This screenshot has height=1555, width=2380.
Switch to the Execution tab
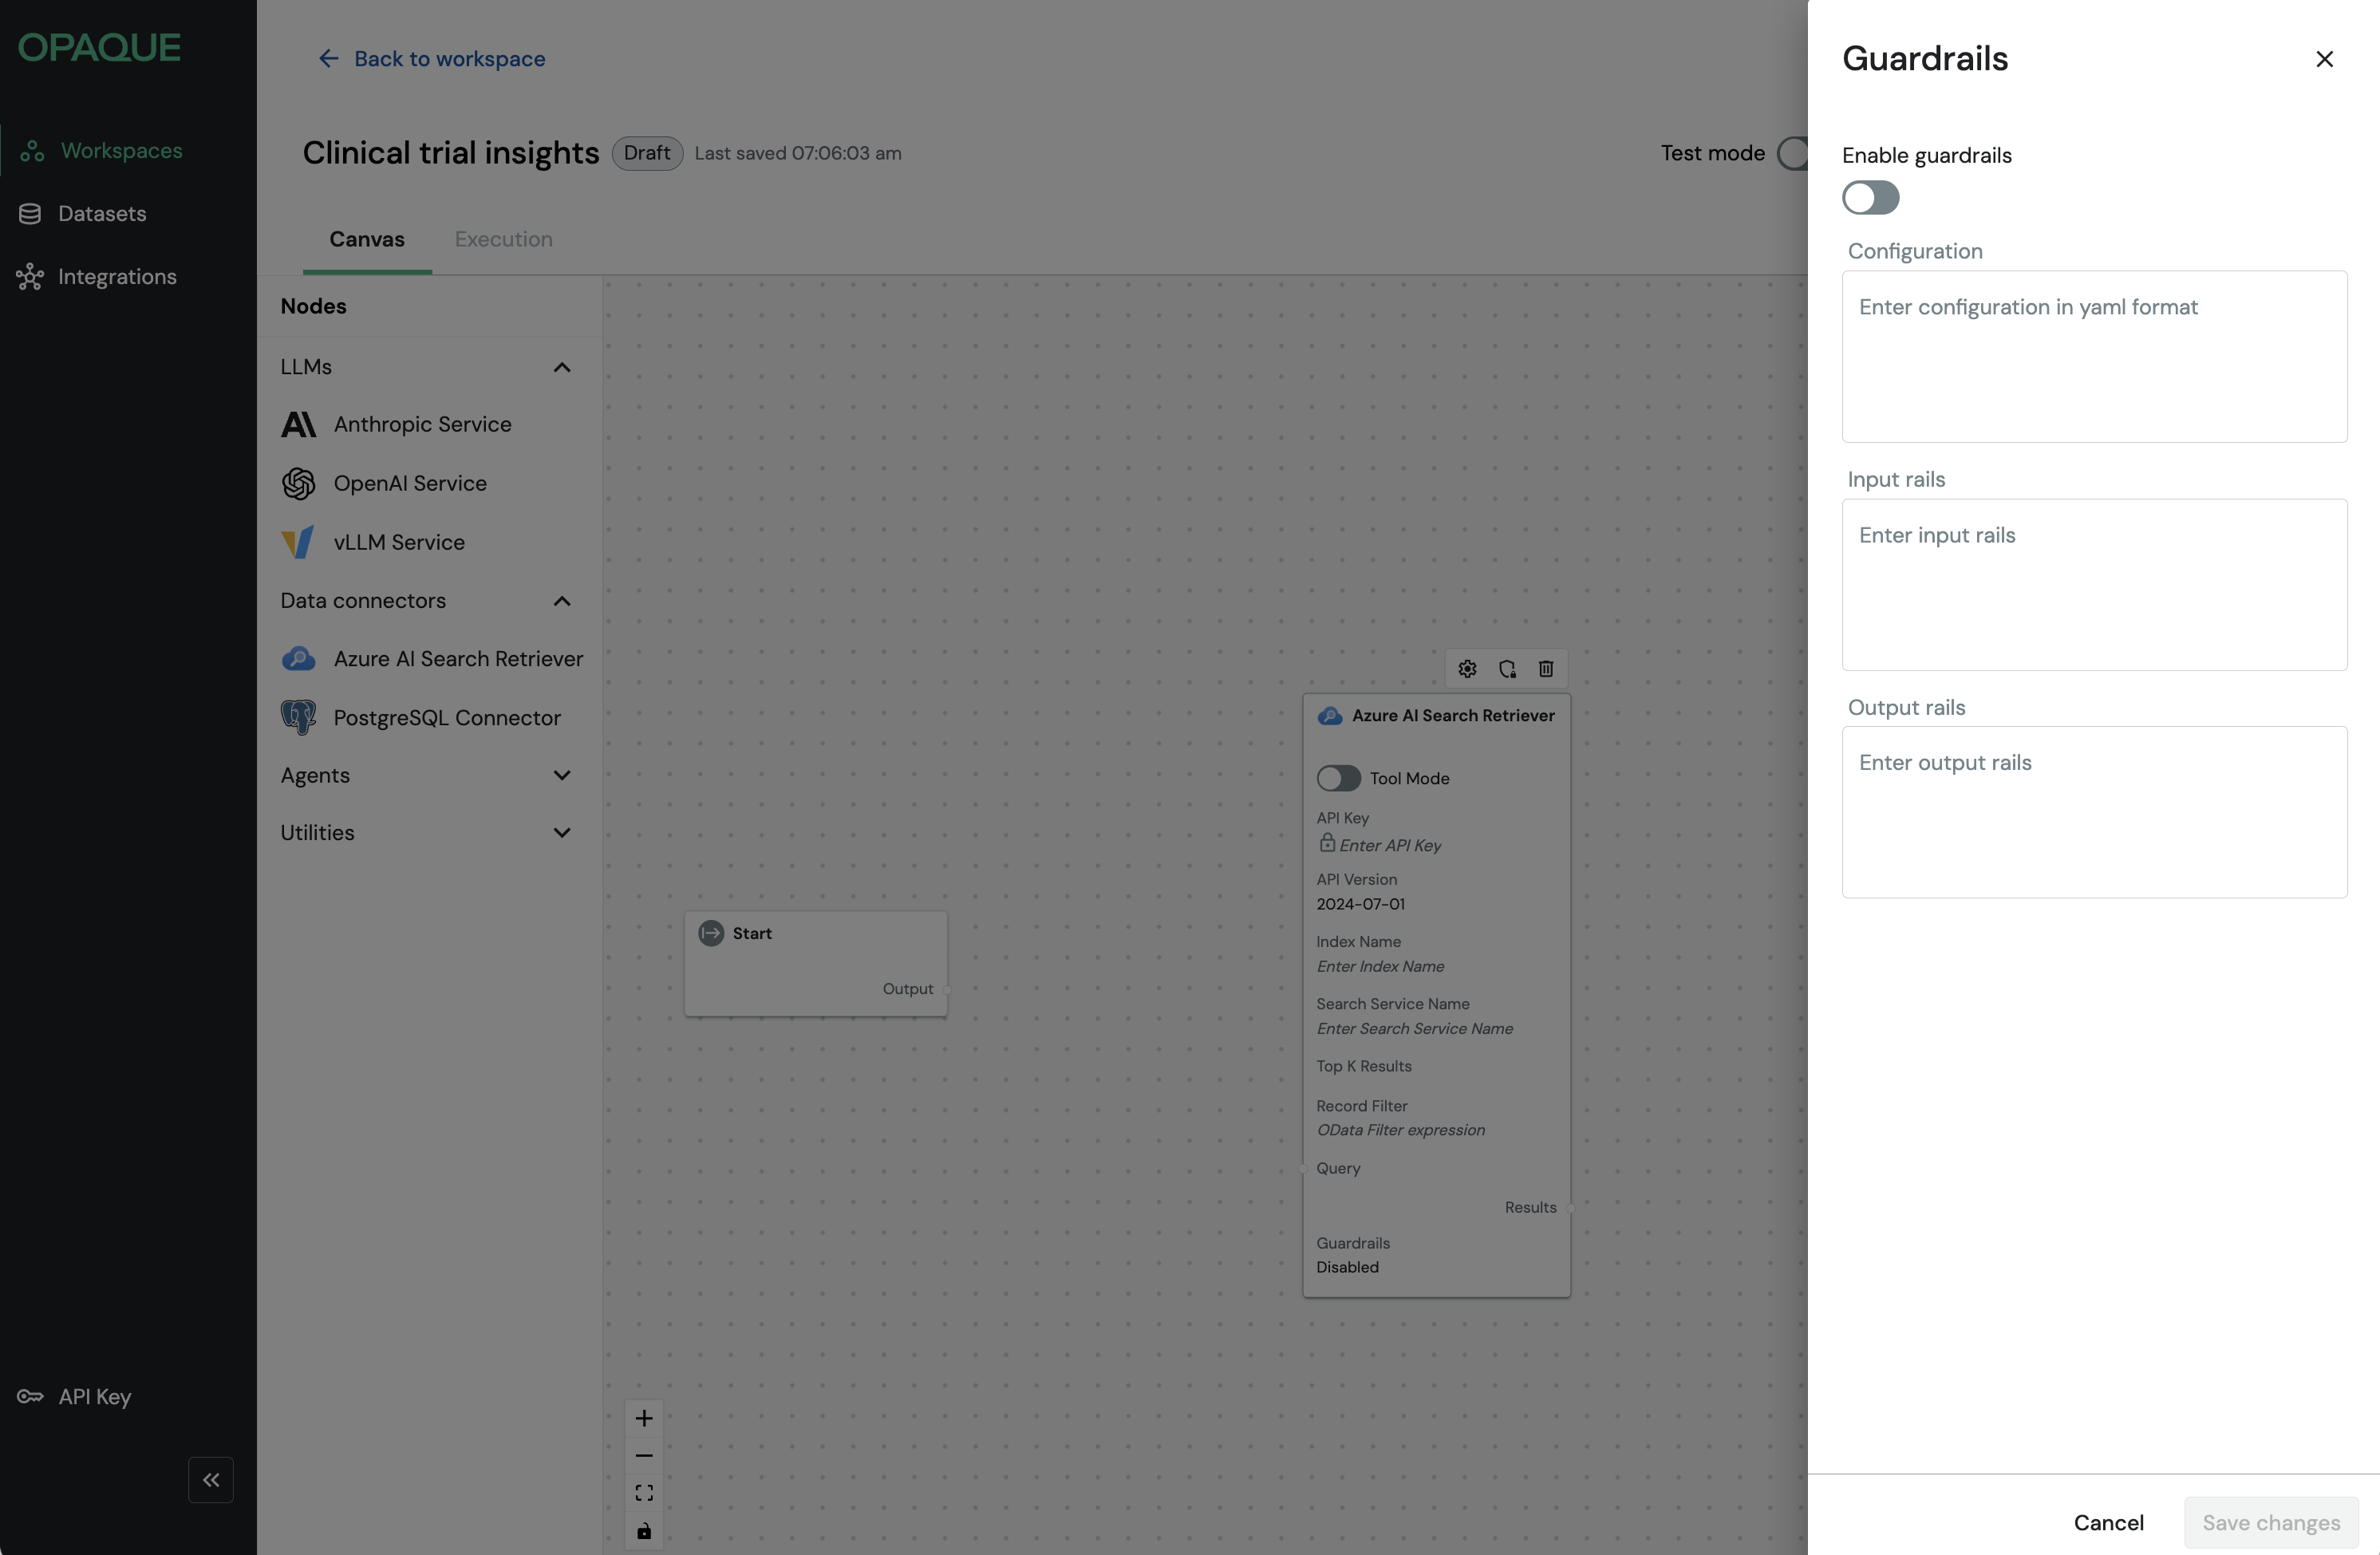click(503, 239)
